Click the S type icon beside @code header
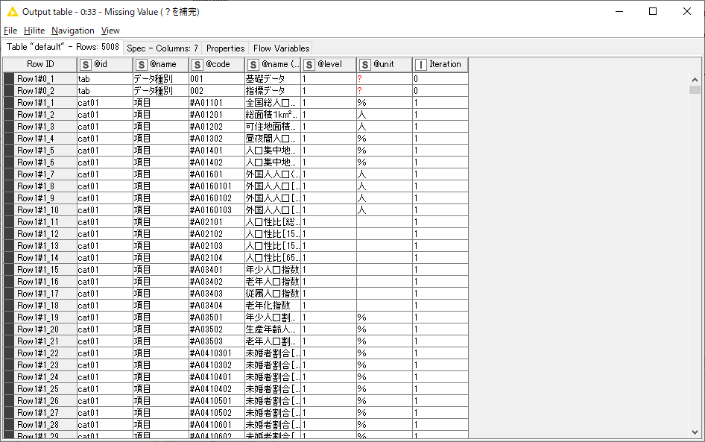This screenshot has height=442, width=705. point(197,65)
